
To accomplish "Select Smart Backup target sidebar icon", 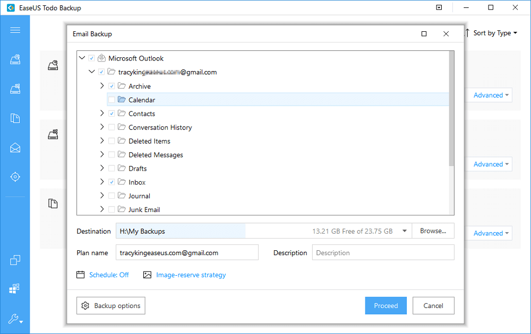I will tap(15, 177).
